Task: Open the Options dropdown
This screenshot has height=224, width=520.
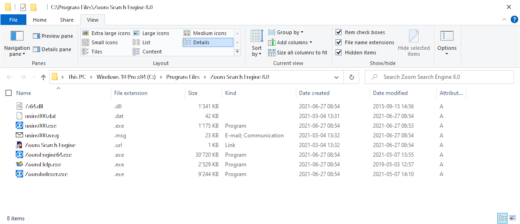Action: click(447, 43)
